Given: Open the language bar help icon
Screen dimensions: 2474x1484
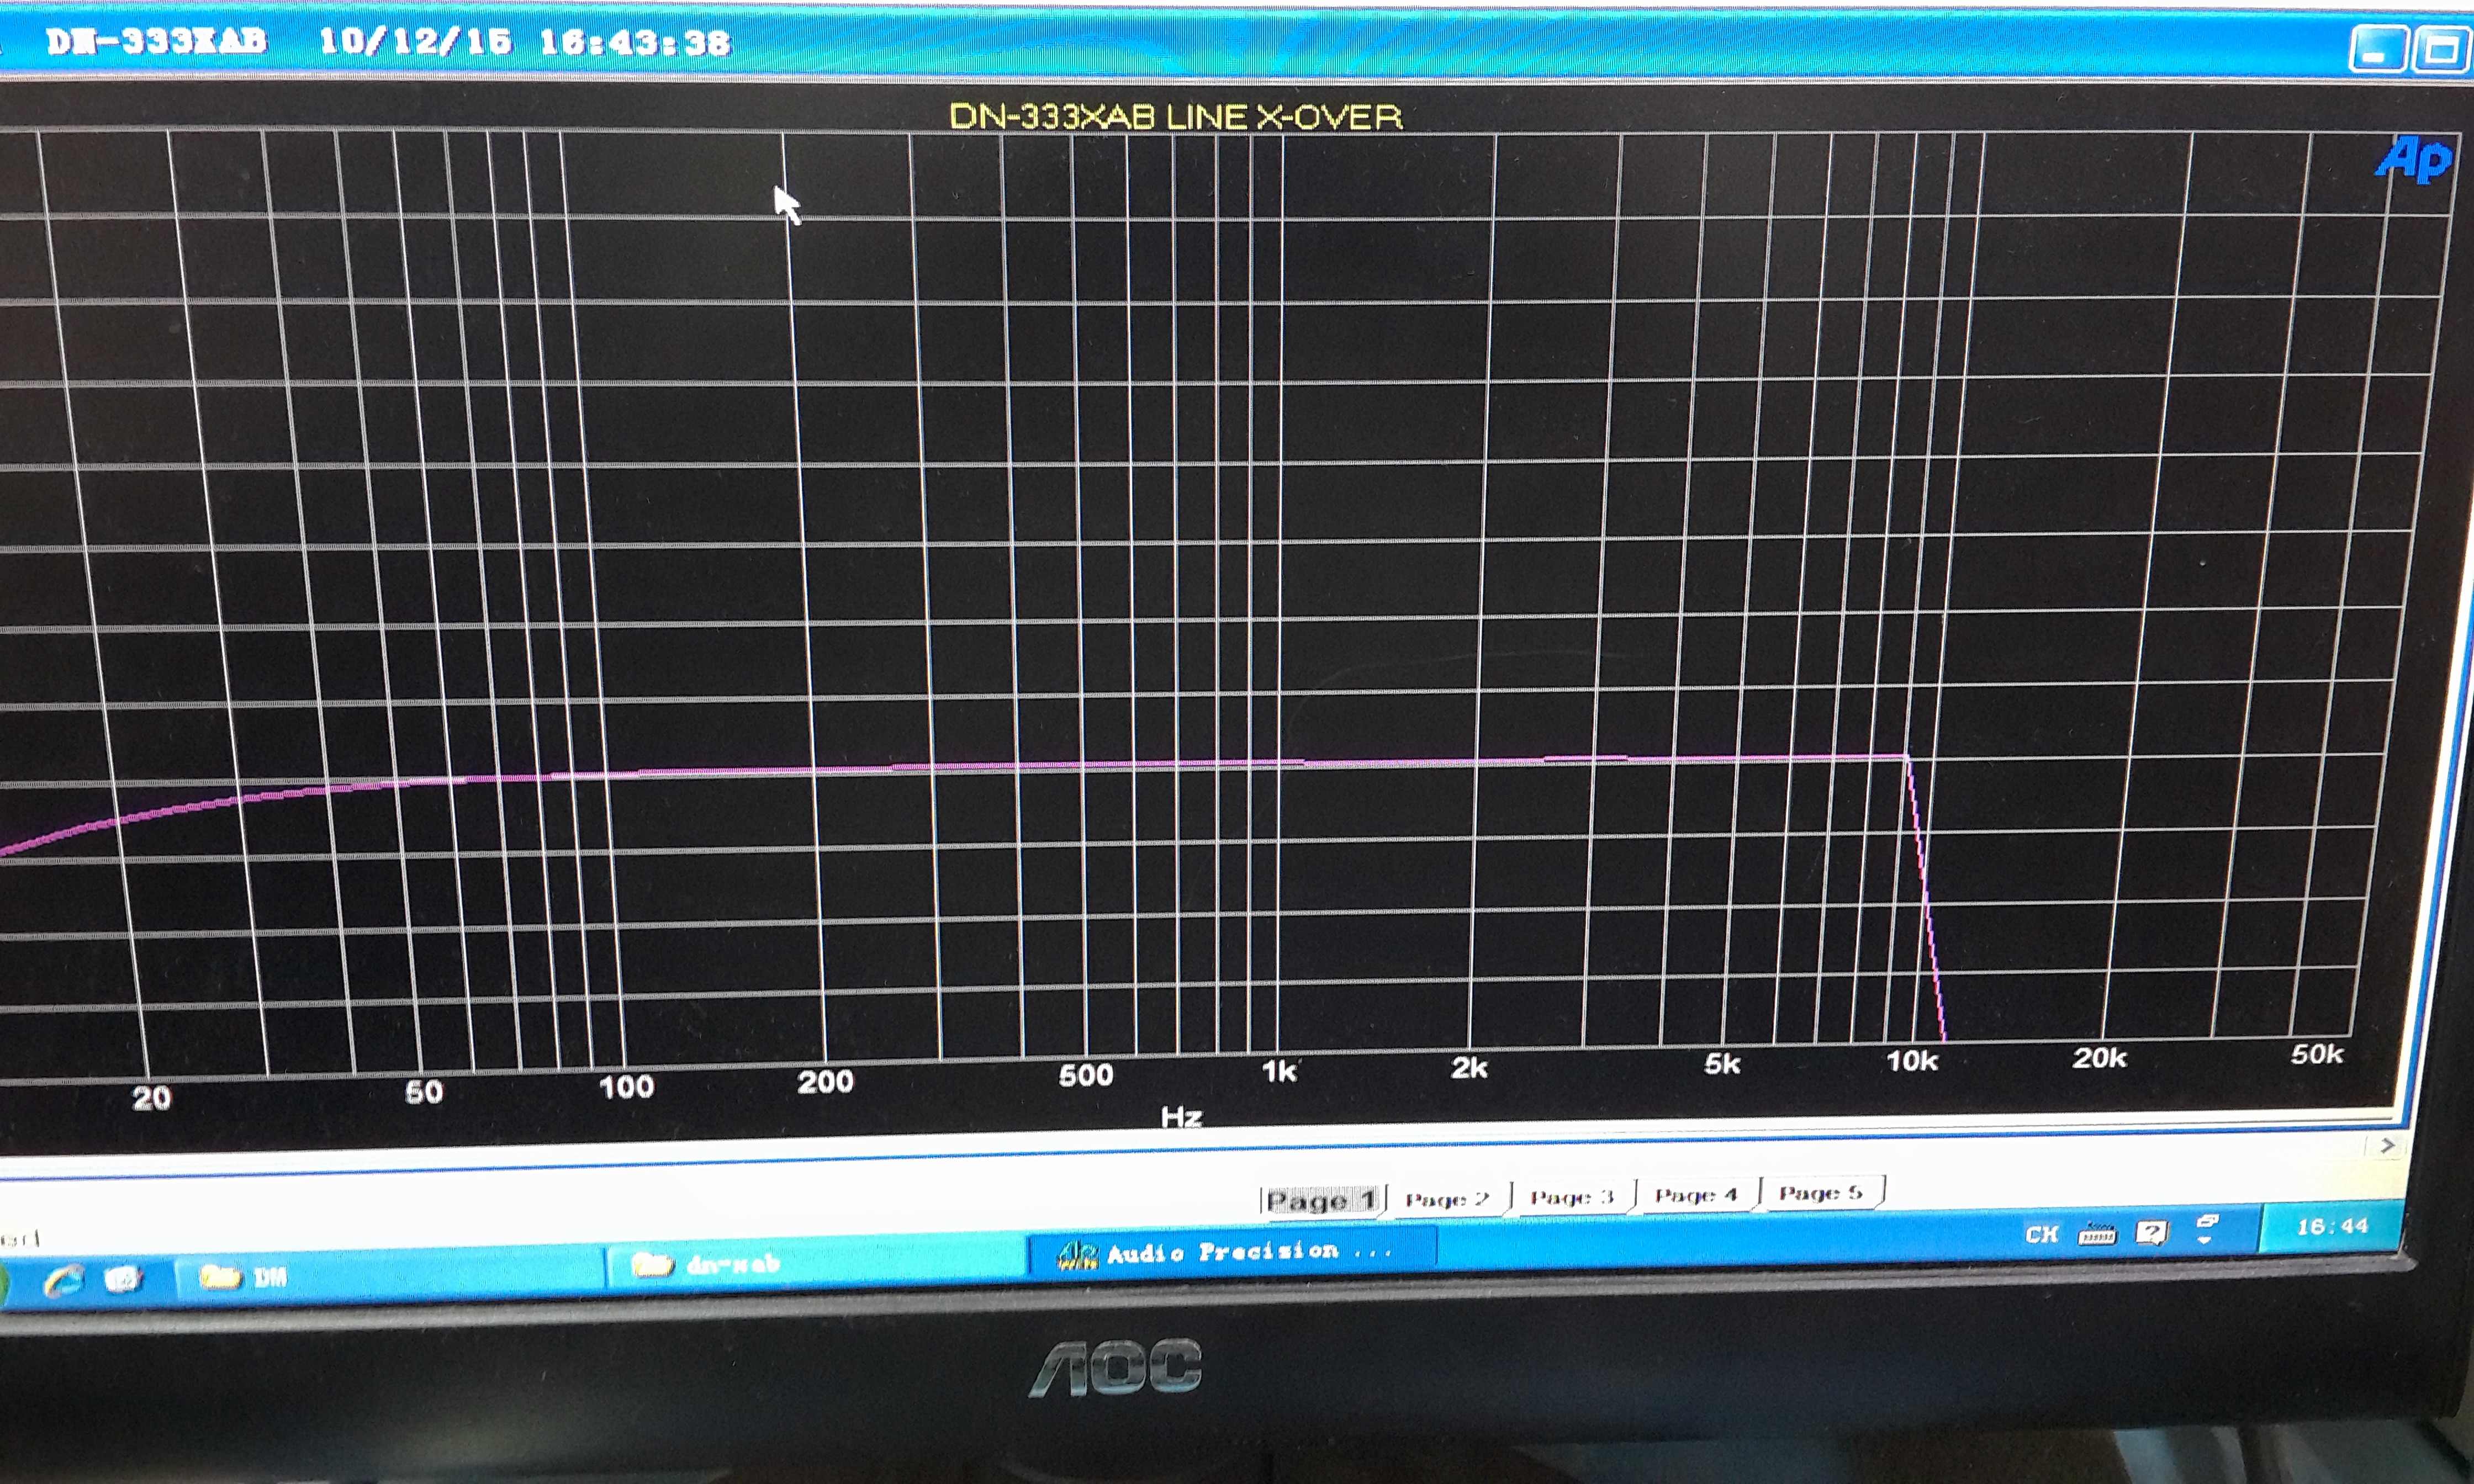Looking at the screenshot, I should pyautogui.click(x=2151, y=1232).
